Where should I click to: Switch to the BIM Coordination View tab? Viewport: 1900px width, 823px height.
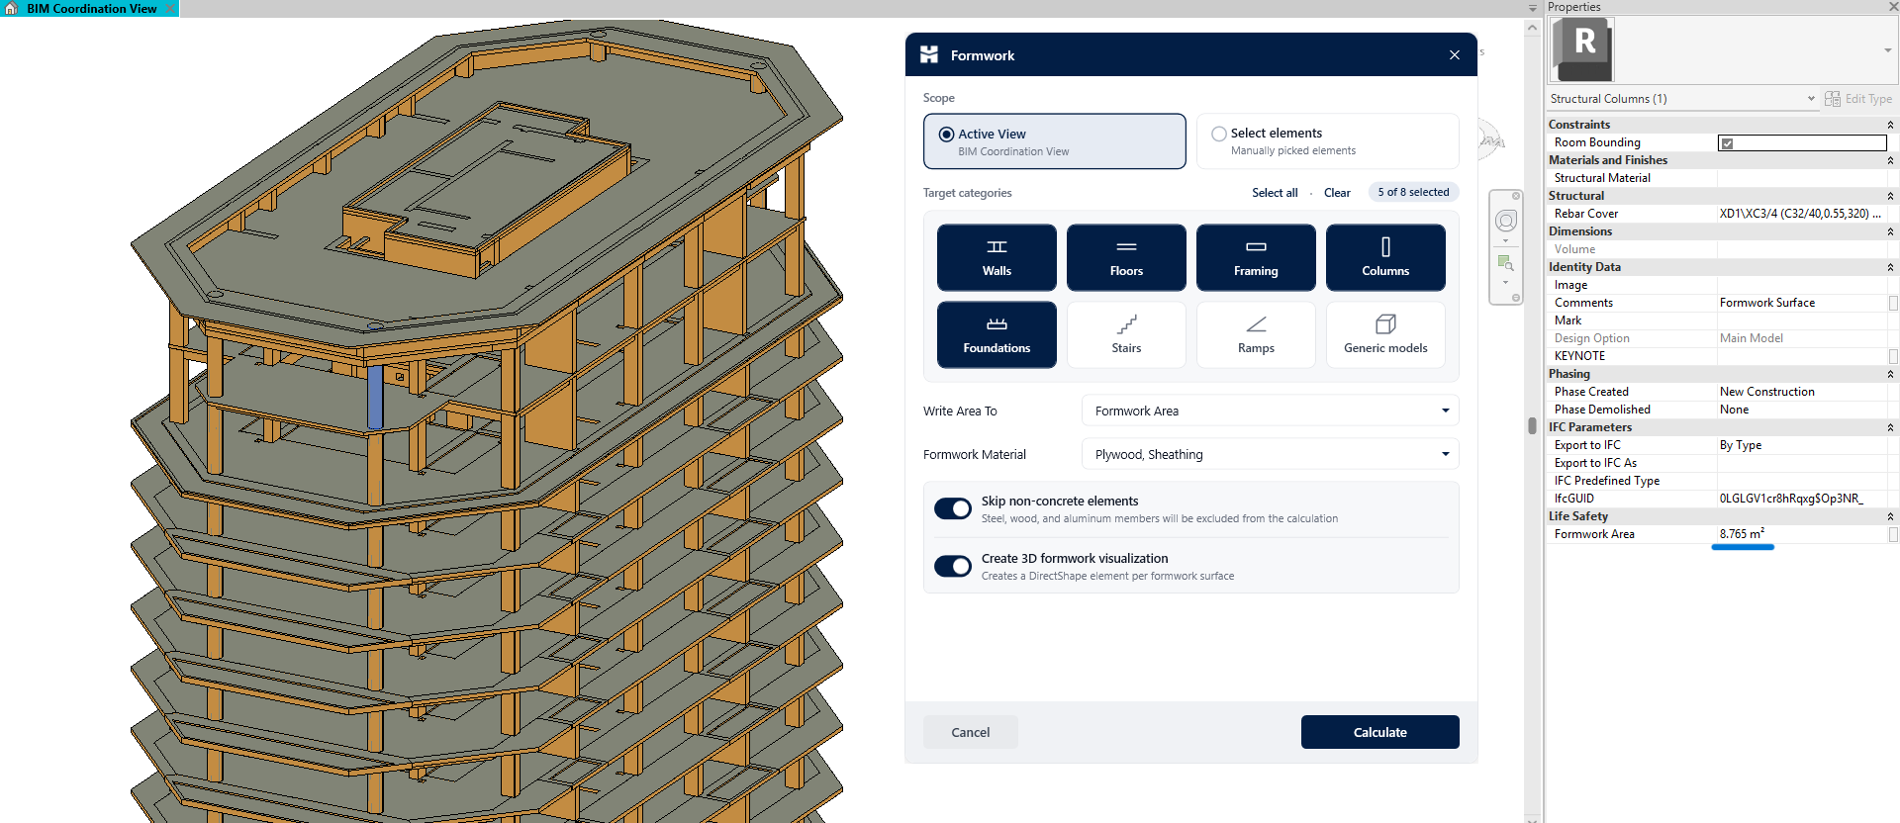click(91, 8)
